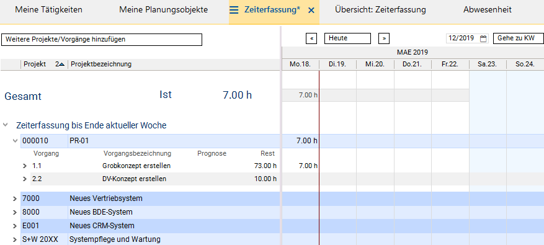Close the Zeiterfassung tab
This screenshot has height=245, width=544.
[x=311, y=11]
